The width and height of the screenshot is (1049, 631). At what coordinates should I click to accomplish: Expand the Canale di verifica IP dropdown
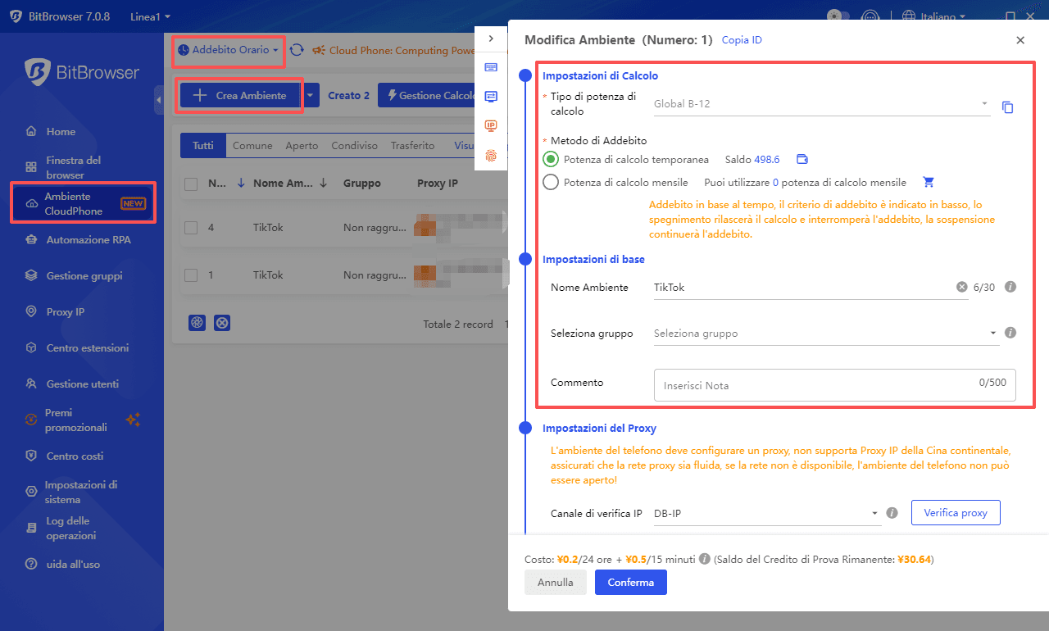(765, 514)
